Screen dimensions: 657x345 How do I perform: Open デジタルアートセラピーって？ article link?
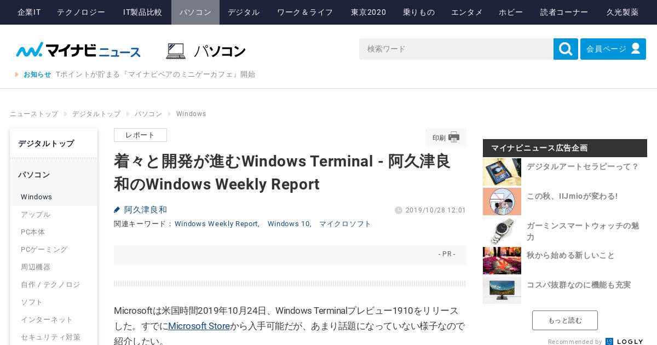(582, 166)
